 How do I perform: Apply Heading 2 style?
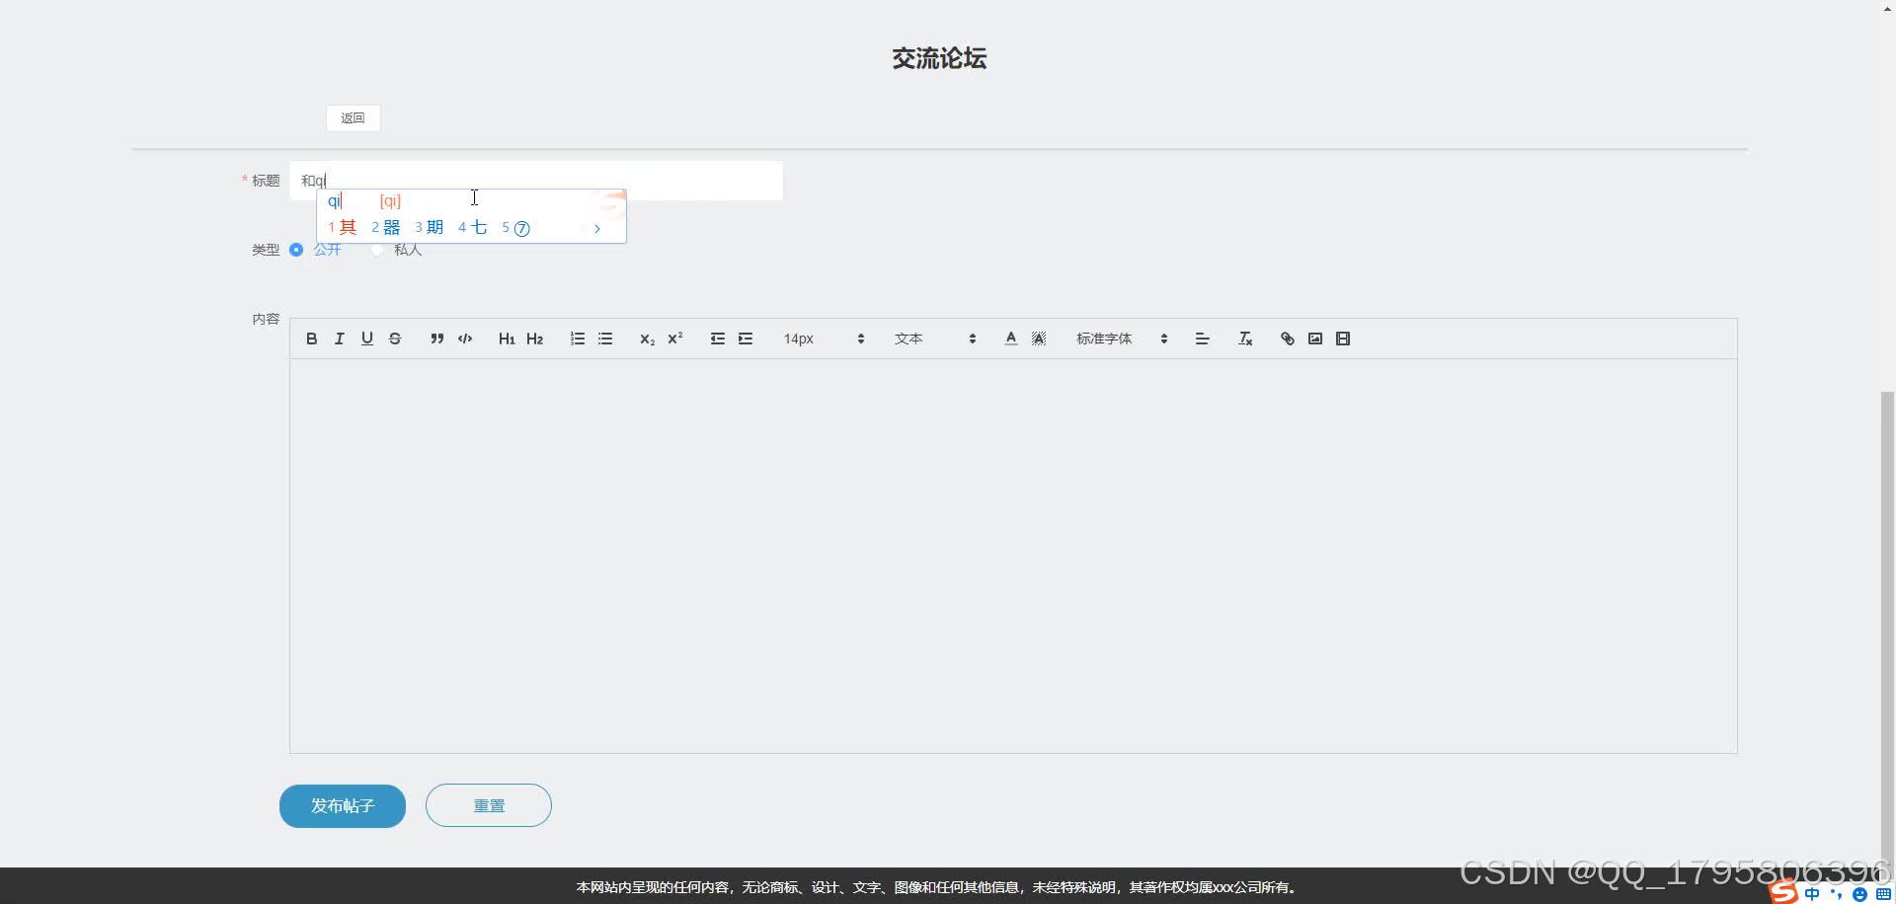(x=534, y=339)
